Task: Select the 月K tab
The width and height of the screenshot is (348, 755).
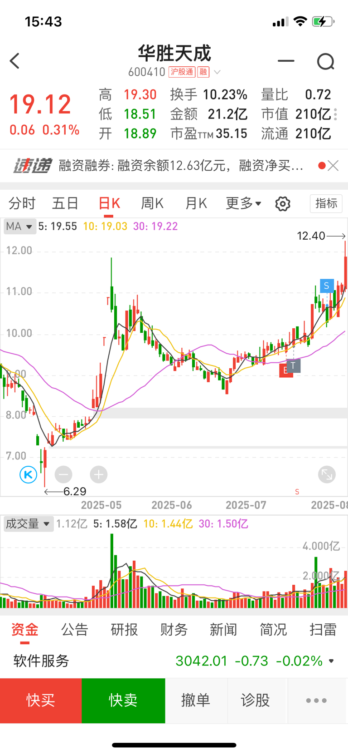Action: (x=196, y=203)
